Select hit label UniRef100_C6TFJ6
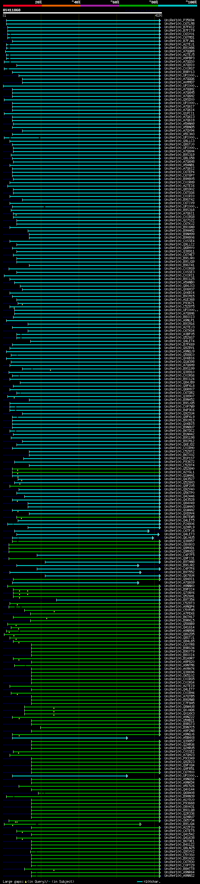This screenshot has width=200, height=884. [x=179, y=531]
